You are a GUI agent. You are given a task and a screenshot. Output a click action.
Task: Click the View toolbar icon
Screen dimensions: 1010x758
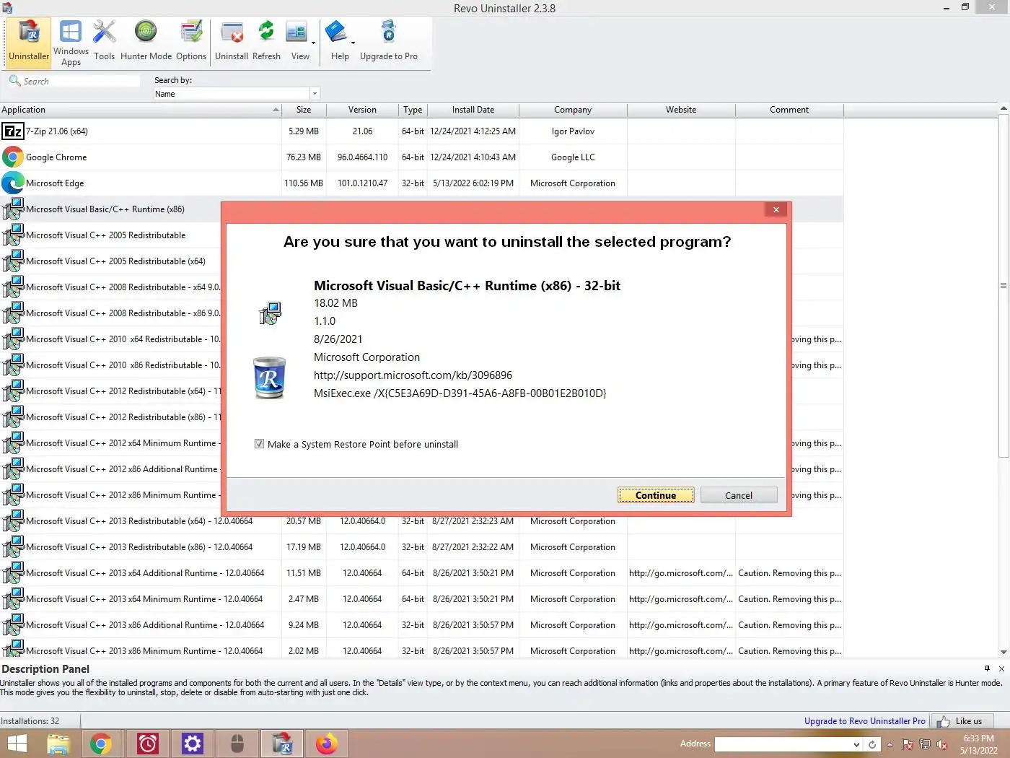point(297,33)
